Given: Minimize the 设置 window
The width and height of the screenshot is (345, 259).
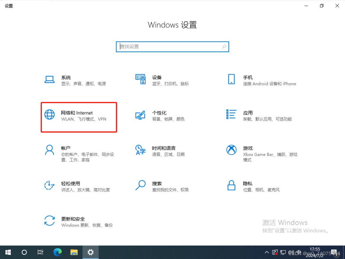Looking at the screenshot, I should click(x=306, y=6).
